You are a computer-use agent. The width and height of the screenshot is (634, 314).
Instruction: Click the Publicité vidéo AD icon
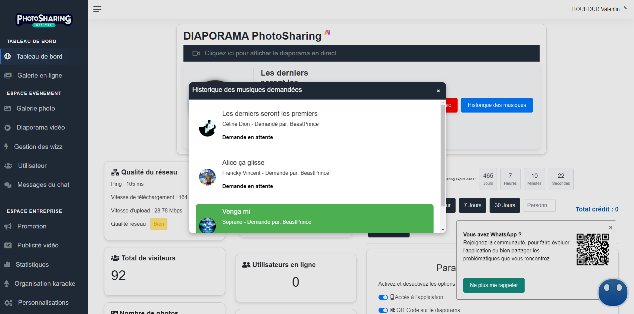coord(8,245)
